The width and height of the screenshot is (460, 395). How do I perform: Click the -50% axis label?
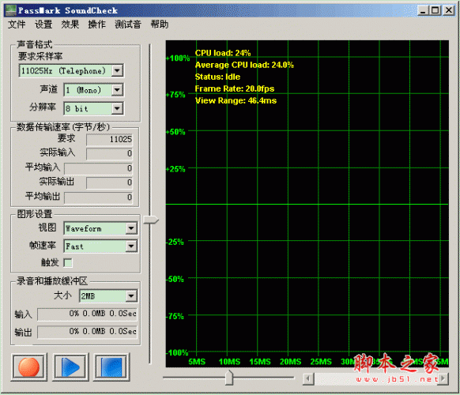(175, 279)
